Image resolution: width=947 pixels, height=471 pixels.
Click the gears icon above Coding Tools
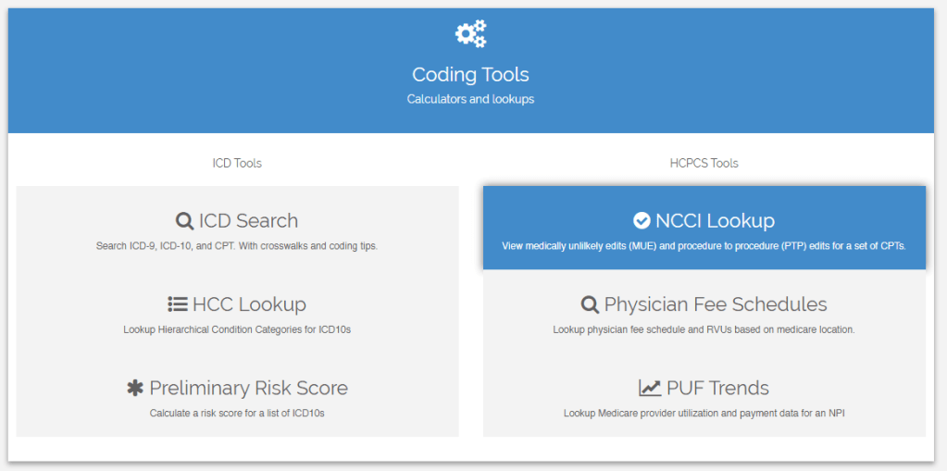470,34
